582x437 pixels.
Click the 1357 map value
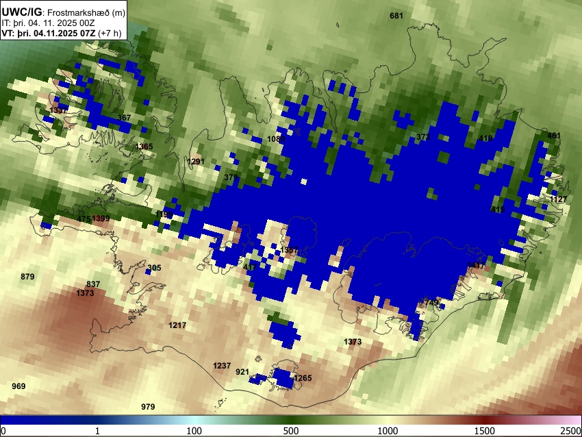click(289, 250)
